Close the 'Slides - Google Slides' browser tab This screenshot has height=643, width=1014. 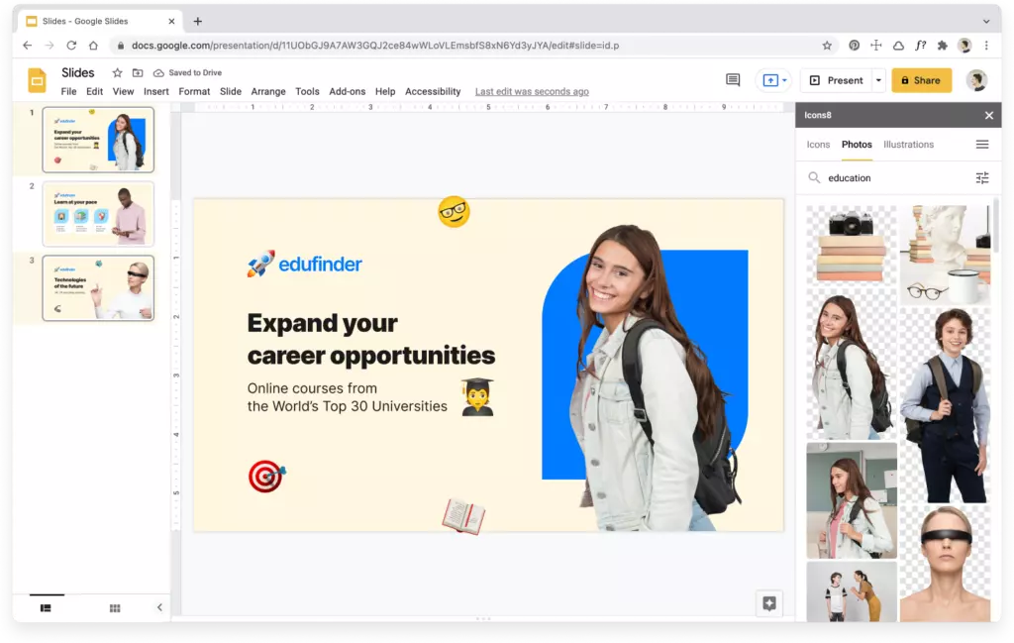(x=171, y=22)
